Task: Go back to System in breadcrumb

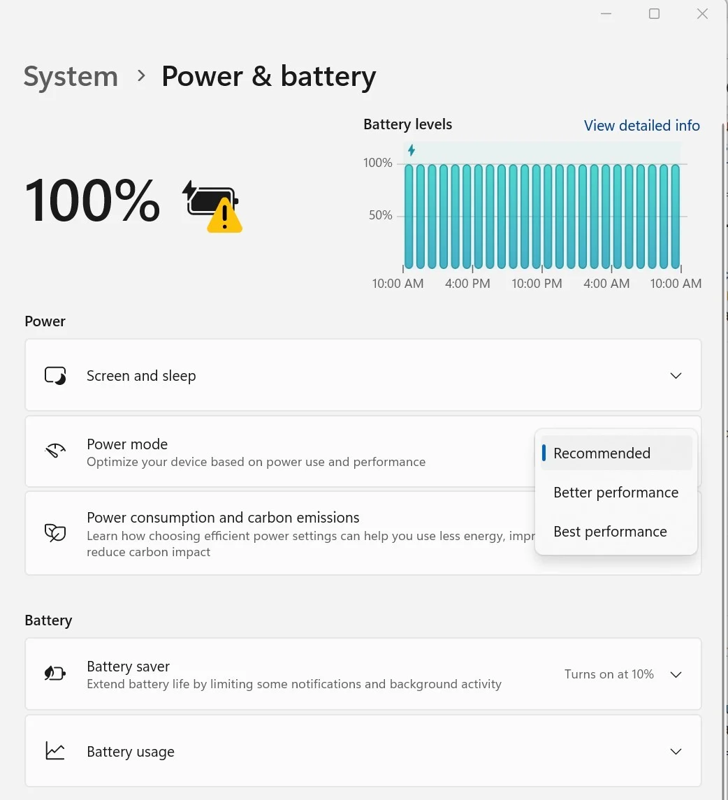Action: 71,77
